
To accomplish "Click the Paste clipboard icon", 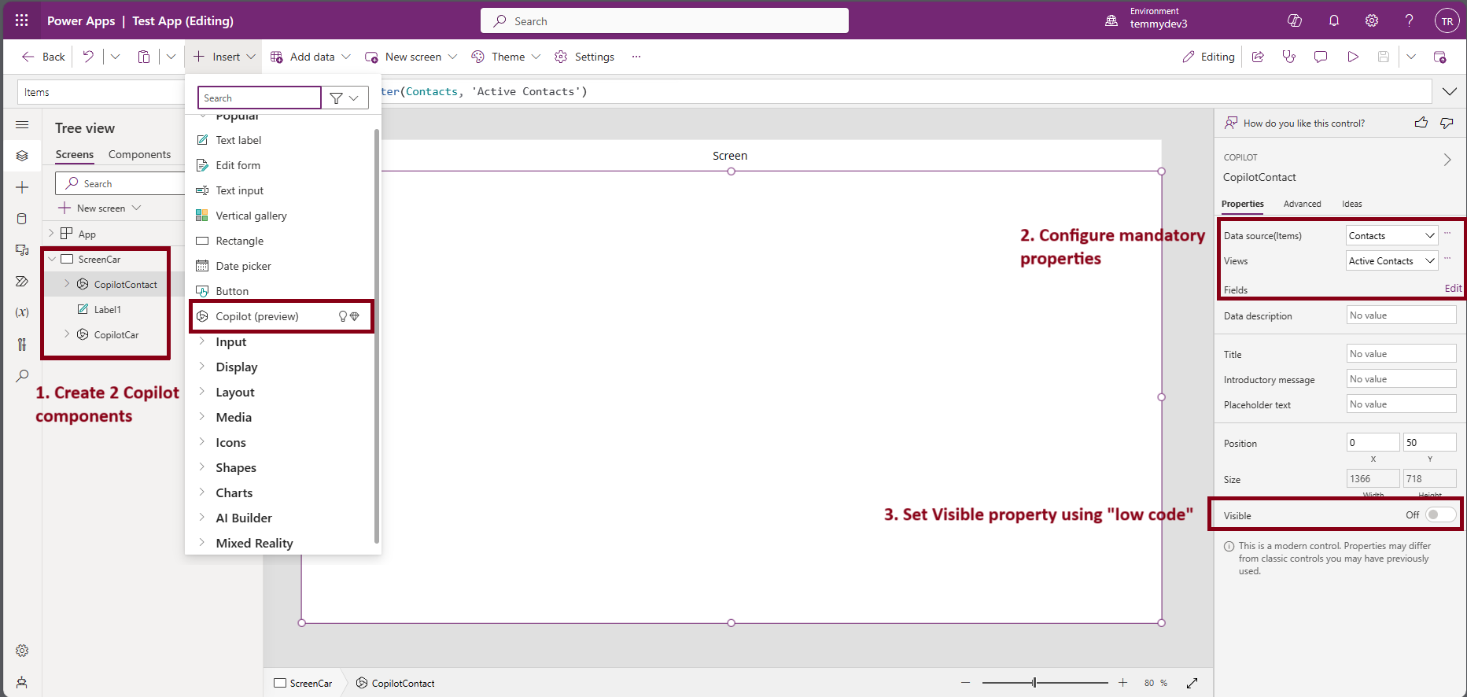I will (x=144, y=57).
